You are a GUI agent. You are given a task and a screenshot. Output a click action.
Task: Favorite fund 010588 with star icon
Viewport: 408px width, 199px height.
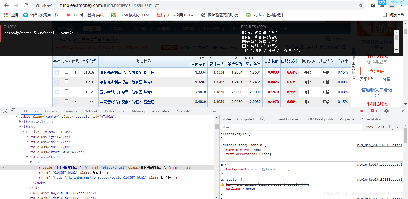pos(57,82)
